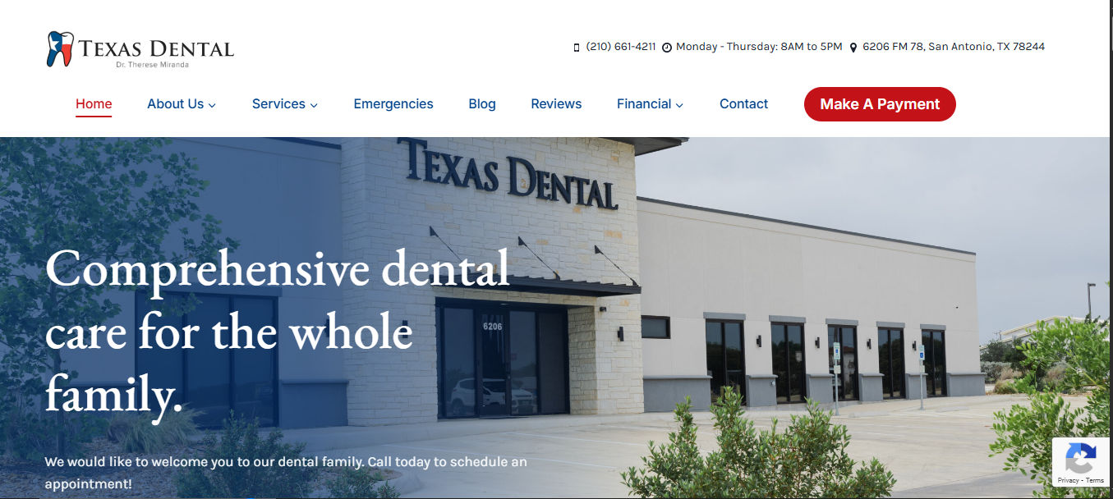Click the clock icon next to office hours
This screenshot has height=499, width=1113.
click(667, 48)
